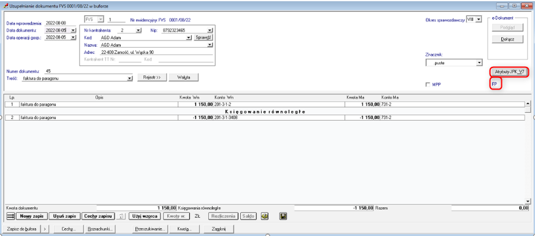Open the Nazwa AGD Adam dropdown
The image size is (535, 236).
[210, 45]
